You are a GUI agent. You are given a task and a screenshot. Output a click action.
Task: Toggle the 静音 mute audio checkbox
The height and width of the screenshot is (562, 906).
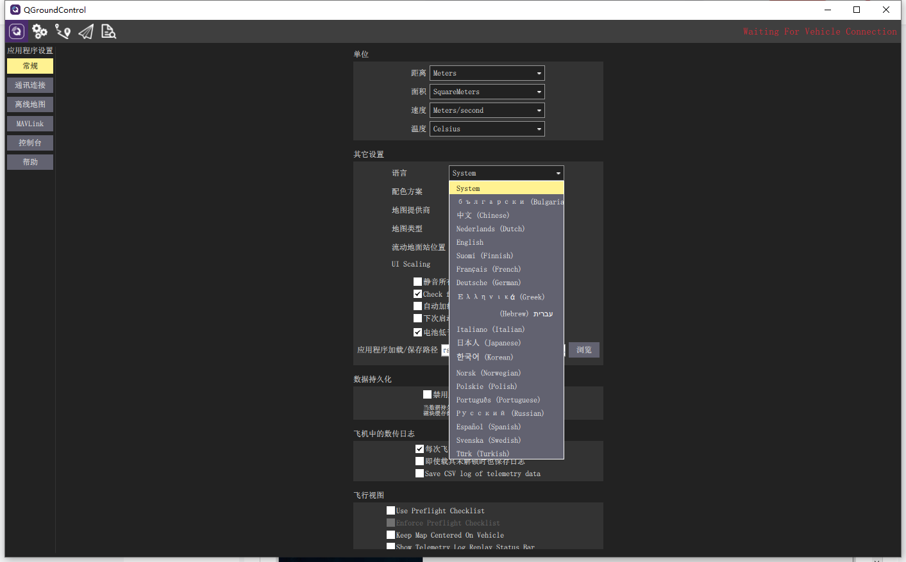[x=418, y=282]
